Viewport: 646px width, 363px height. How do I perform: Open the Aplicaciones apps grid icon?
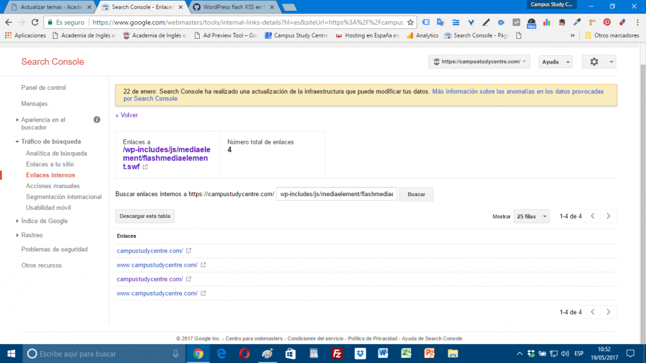click(8, 35)
